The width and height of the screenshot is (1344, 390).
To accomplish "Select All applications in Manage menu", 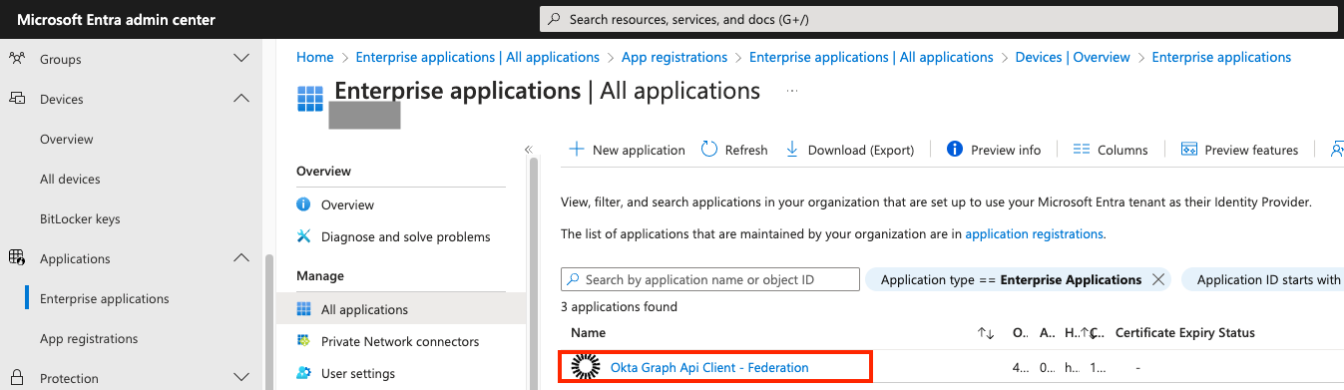I will pyautogui.click(x=401, y=309).
